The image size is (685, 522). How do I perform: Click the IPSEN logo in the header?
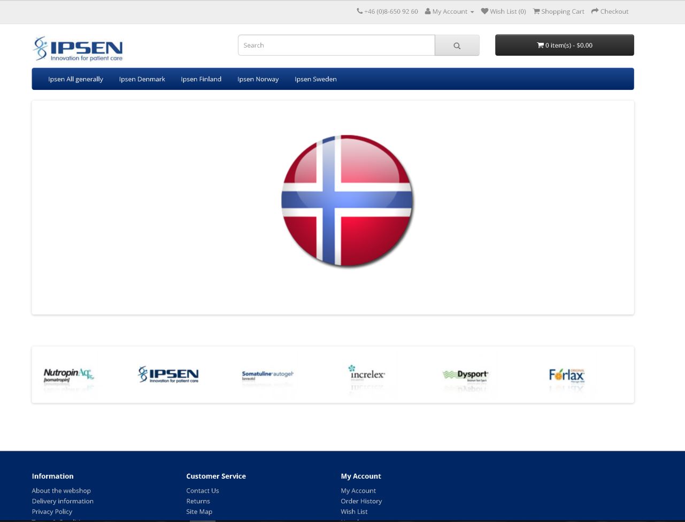pyautogui.click(x=78, y=49)
